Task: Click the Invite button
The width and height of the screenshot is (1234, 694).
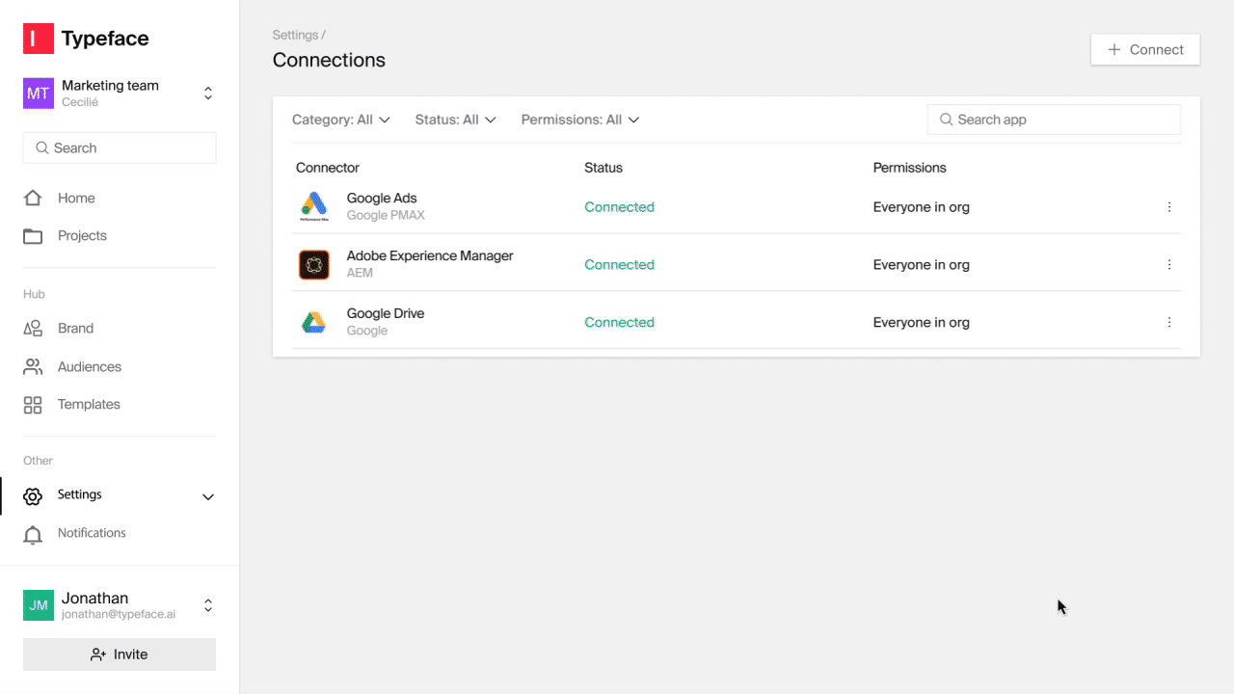Action: (120, 654)
